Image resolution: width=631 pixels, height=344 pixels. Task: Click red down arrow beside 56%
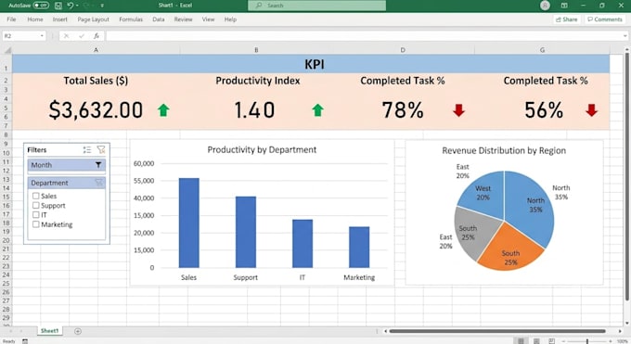click(x=591, y=109)
